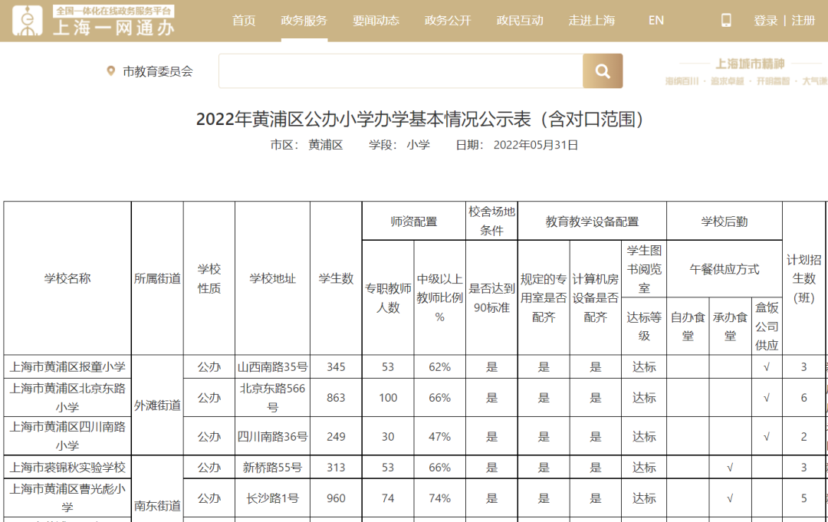Click the Shanghai 一网通办 logo icon
828x522 pixels.
tap(28, 20)
